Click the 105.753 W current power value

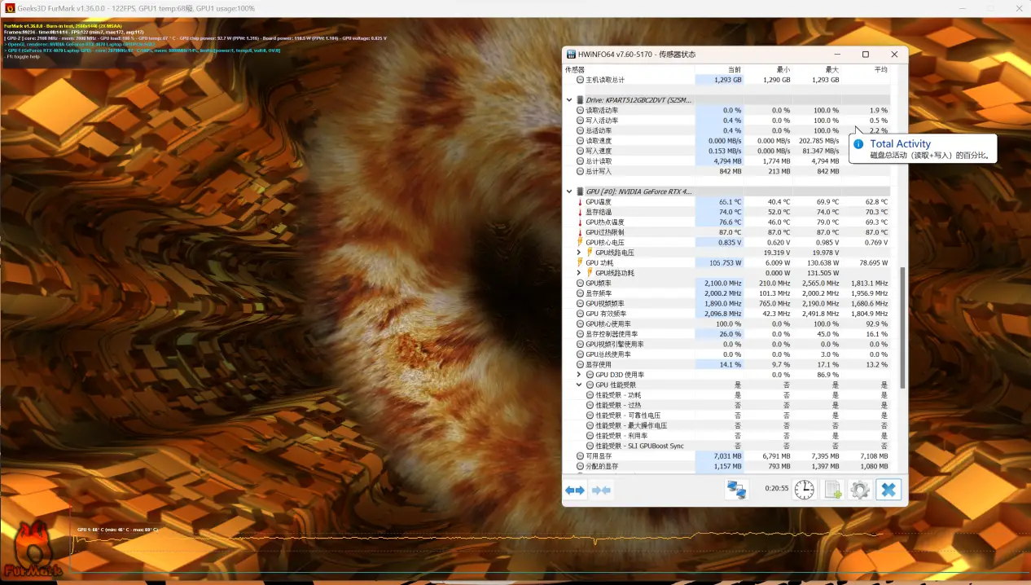(725, 262)
